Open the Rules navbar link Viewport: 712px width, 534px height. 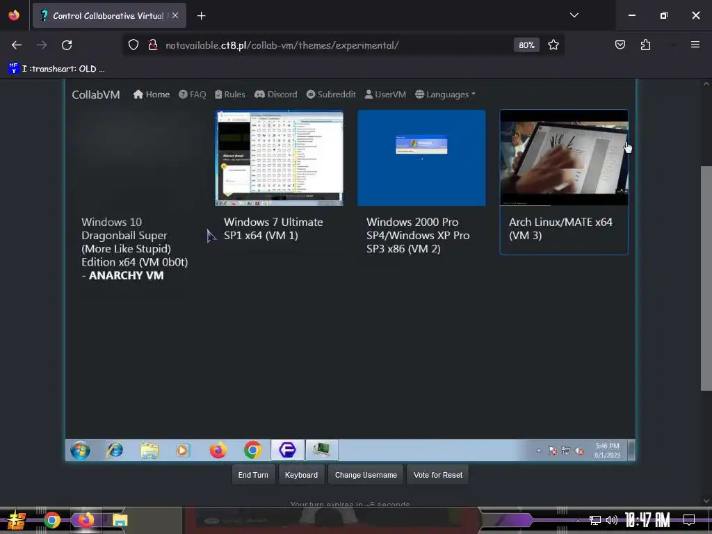point(230,95)
